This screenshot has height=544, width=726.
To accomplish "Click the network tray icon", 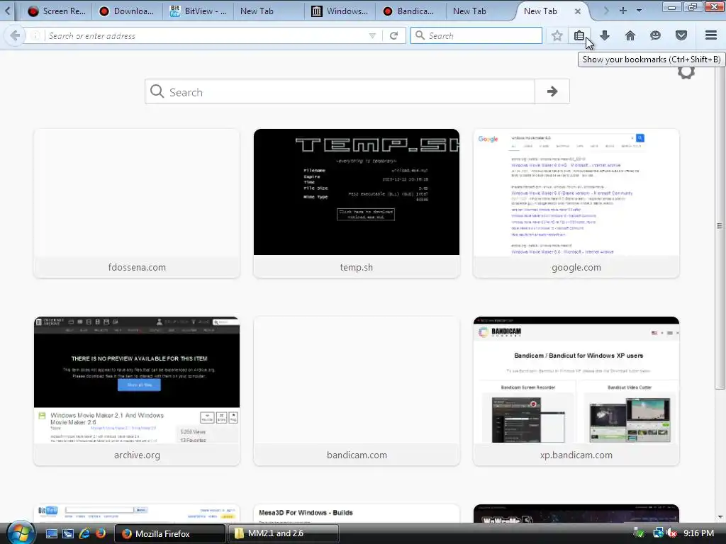I will click(x=659, y=533).
